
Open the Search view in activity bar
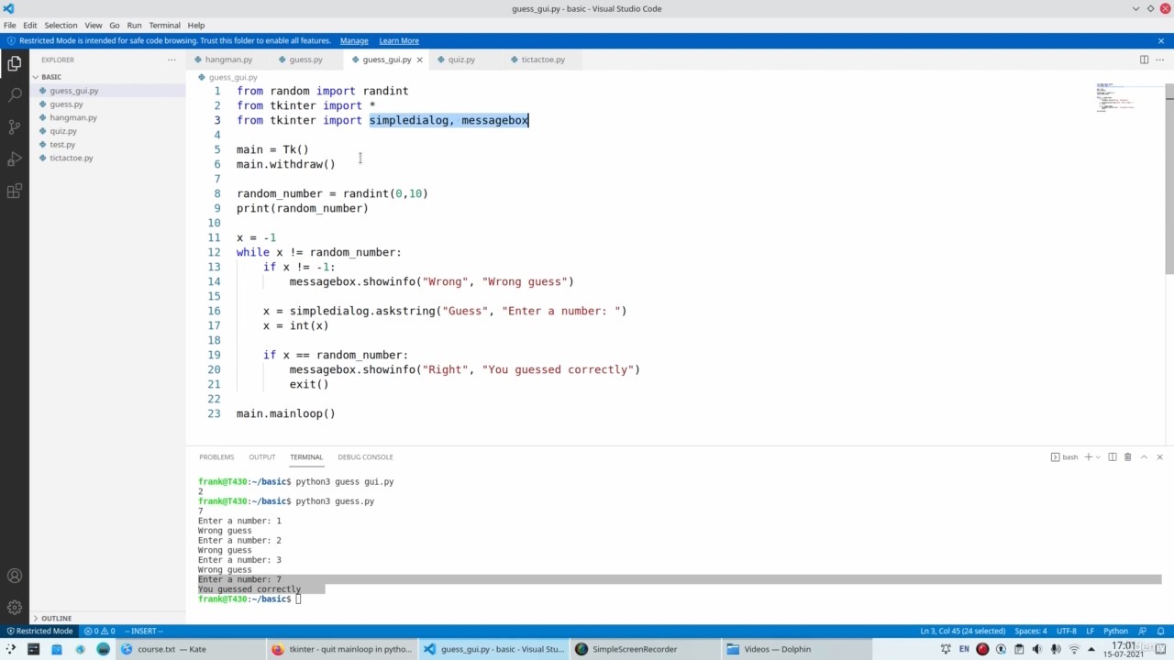pyautogui.click(x=15, y=94)
